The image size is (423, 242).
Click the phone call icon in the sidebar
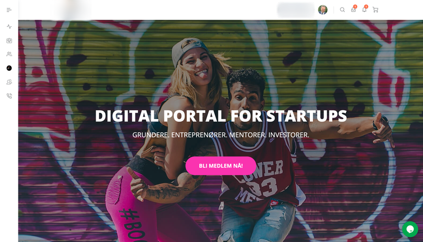click(x=9, y=96)
